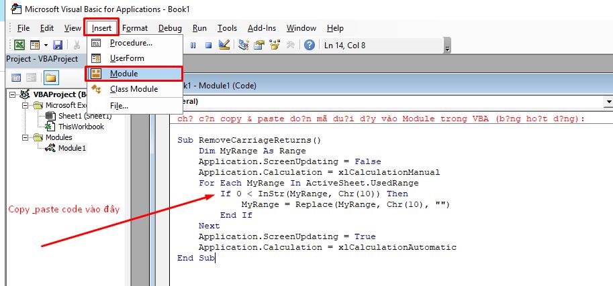Choose Module from Insert menu
This screenshot has height=286, width=613.
pos(134,74)
